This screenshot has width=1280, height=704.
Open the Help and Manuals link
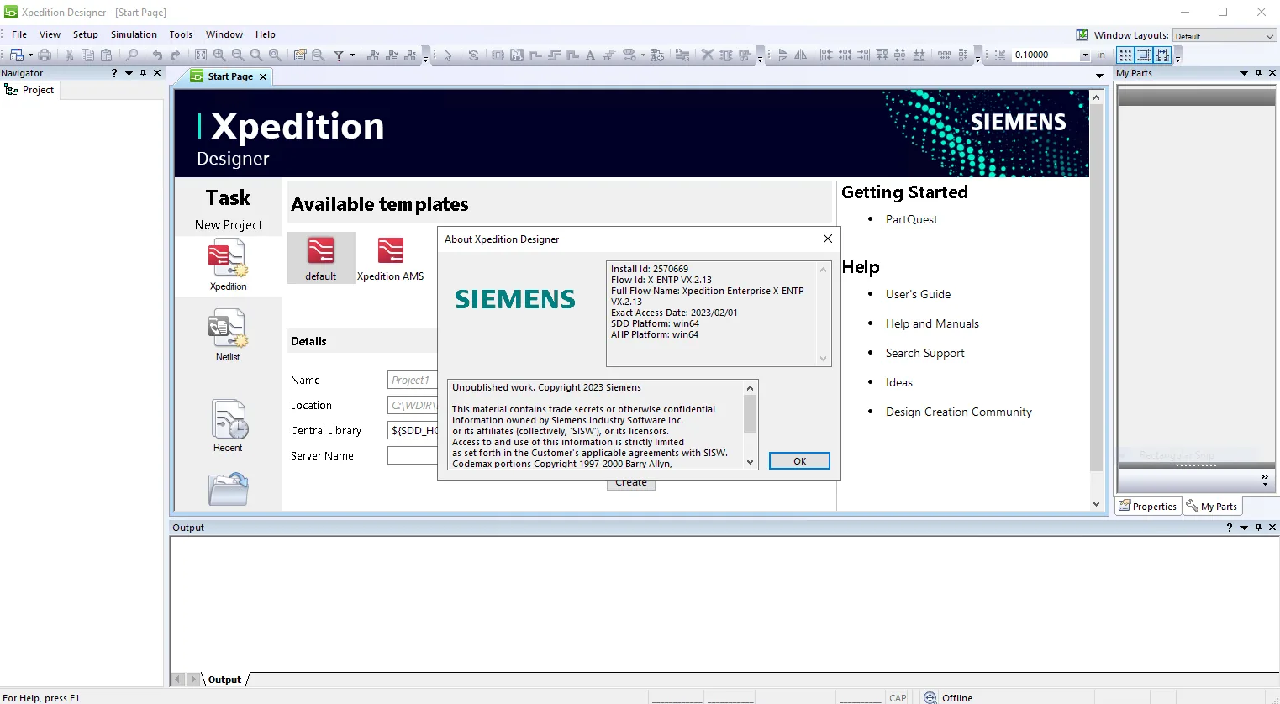point(932,323)
